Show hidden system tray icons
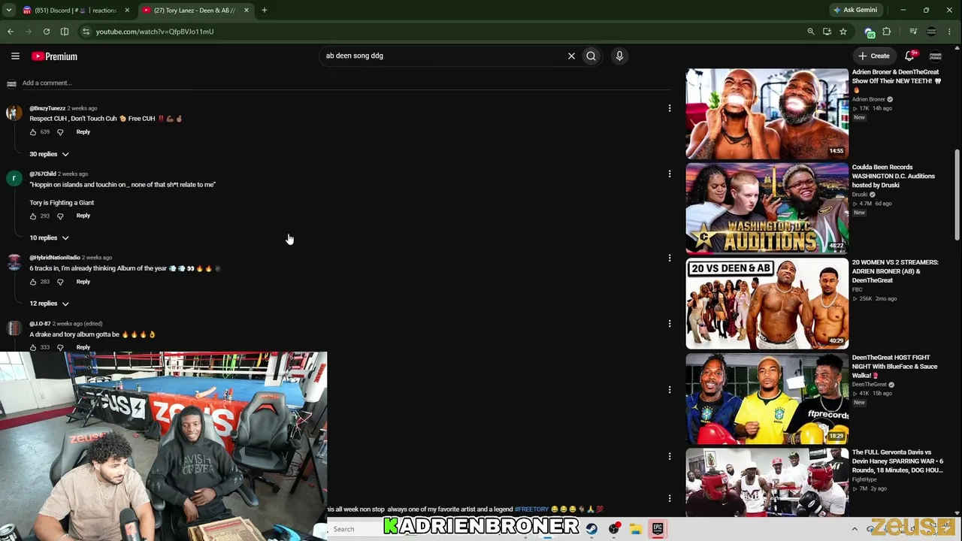The height and width of the screenshot is (541, 962). point(855,529)
